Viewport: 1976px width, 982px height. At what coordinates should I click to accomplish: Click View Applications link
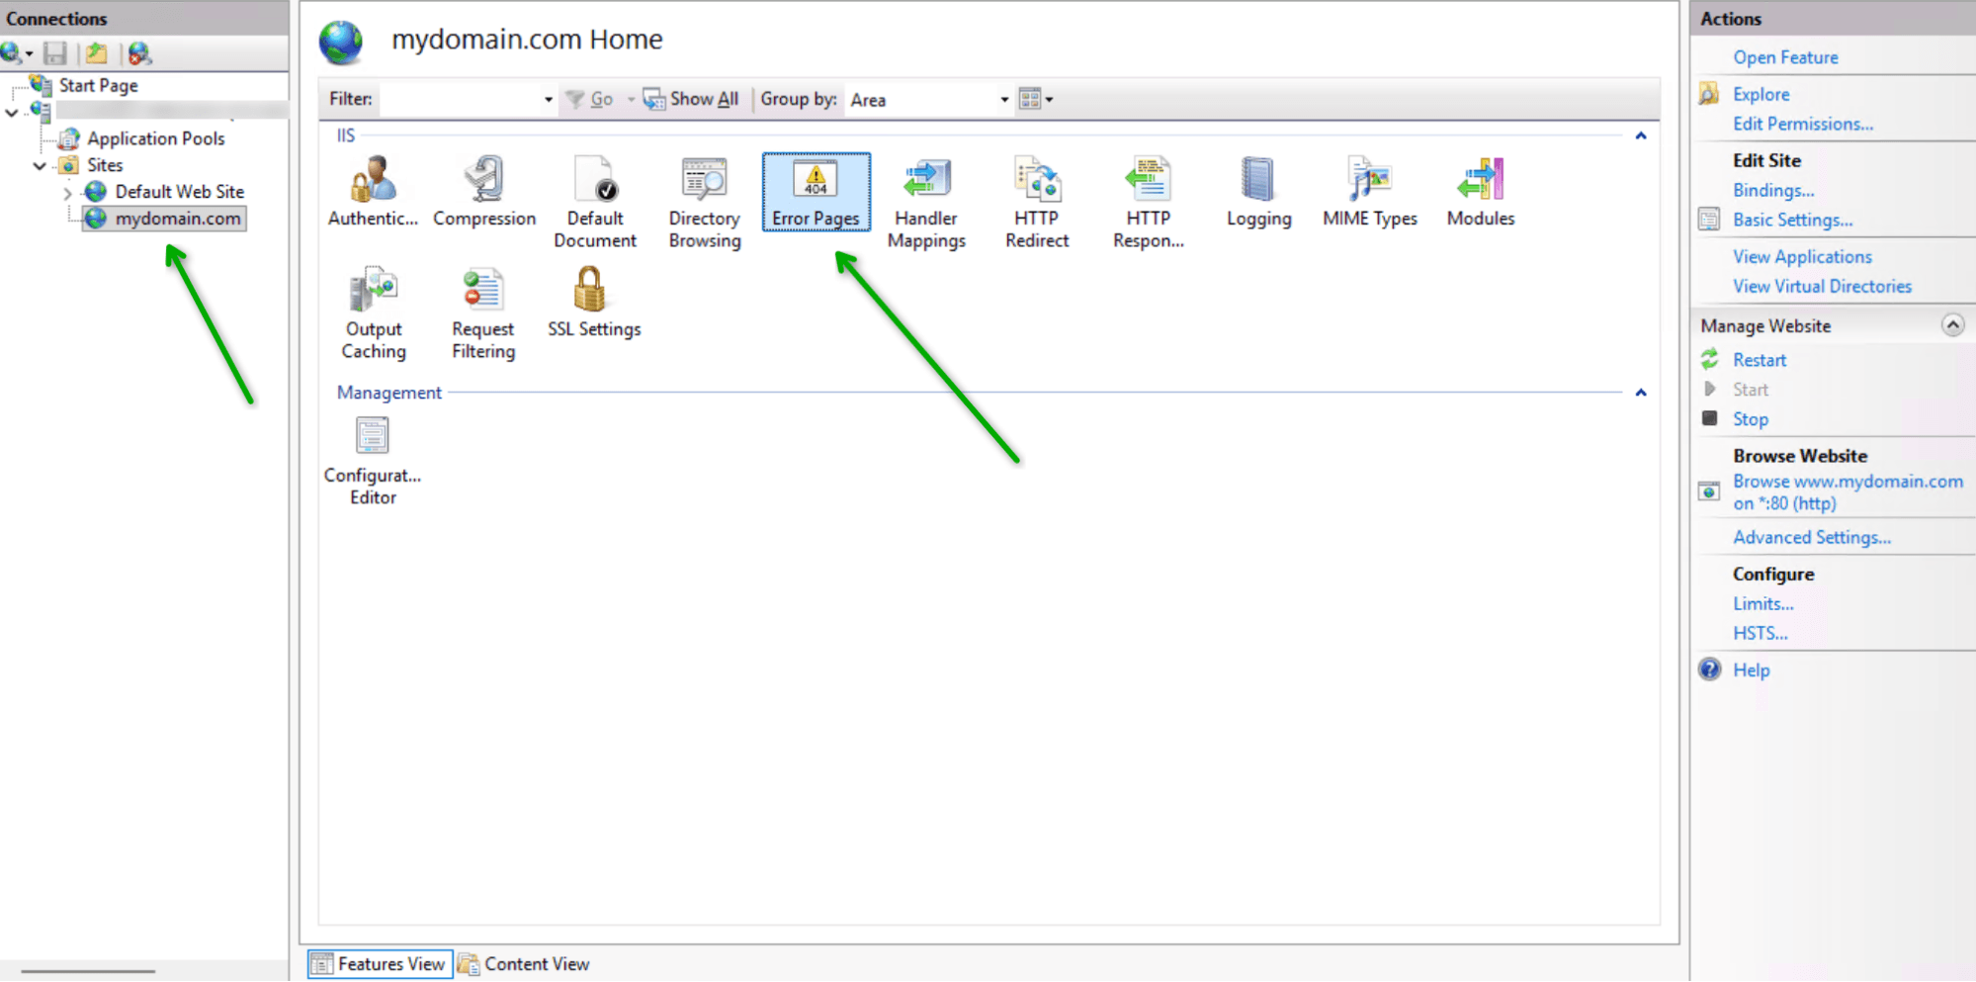pyautogui.click(x=1802, y=256)
